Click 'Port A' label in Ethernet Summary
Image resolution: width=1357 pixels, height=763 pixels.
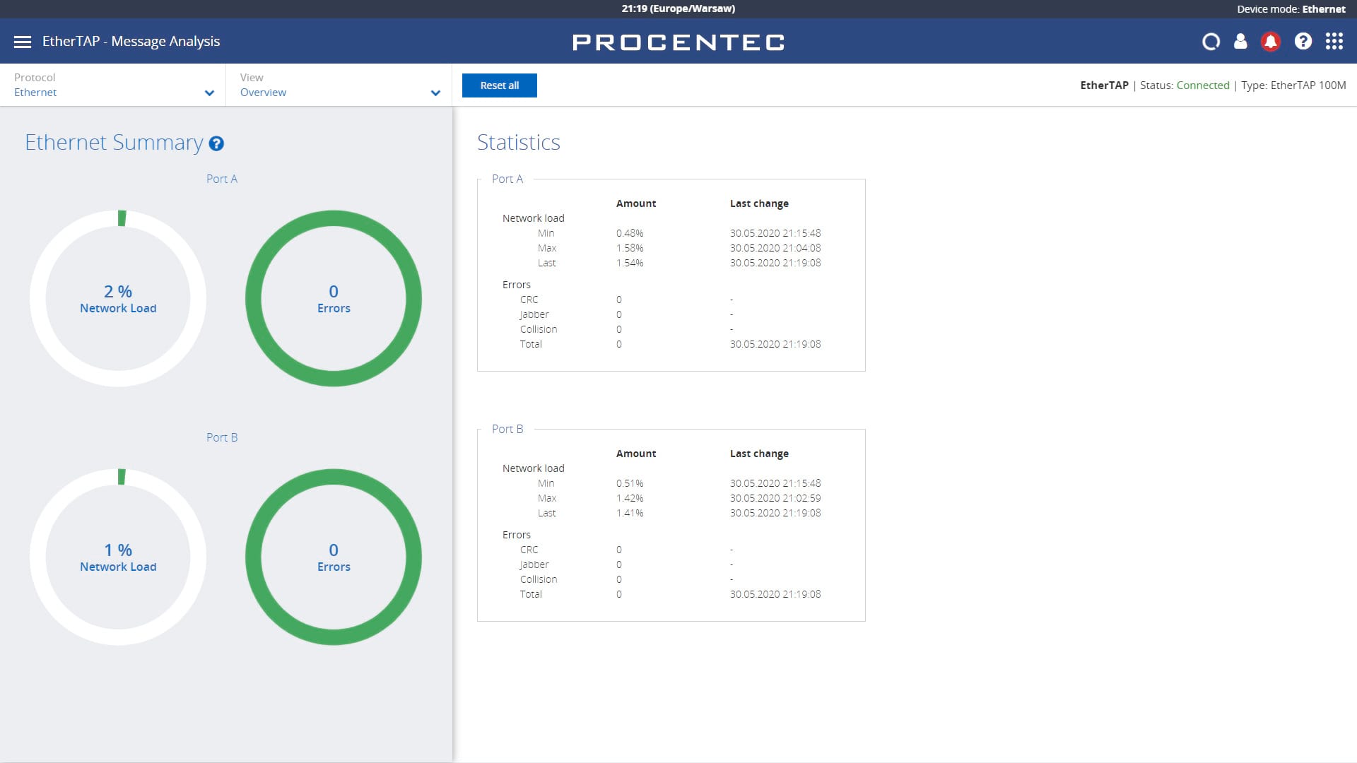tap(222, 179)
